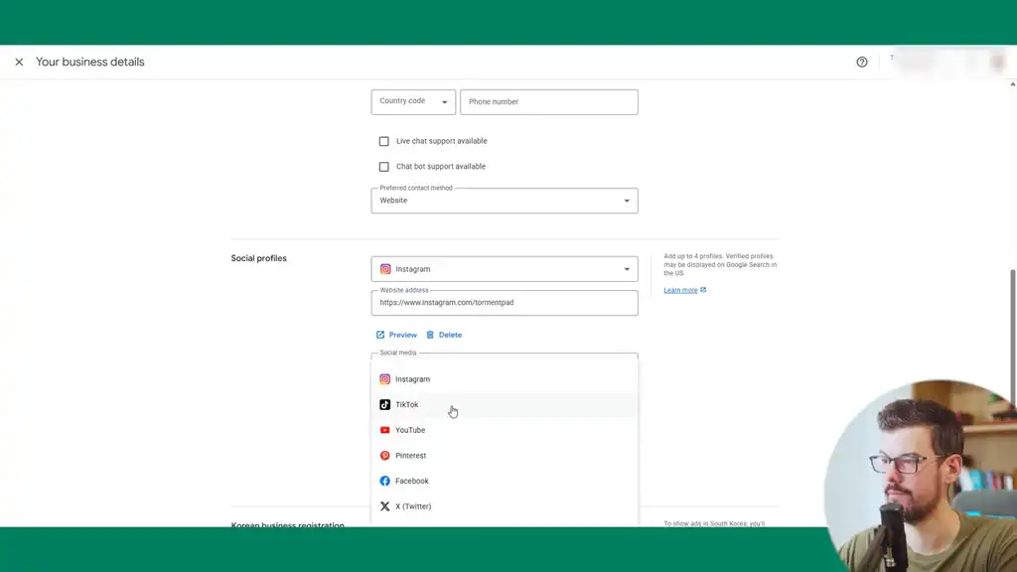Viewport: 1017px width, 572px height.
Task: Choose YouTube from social media list
Action: point(410,430)
